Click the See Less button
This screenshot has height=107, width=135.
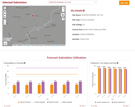point(124,3)
